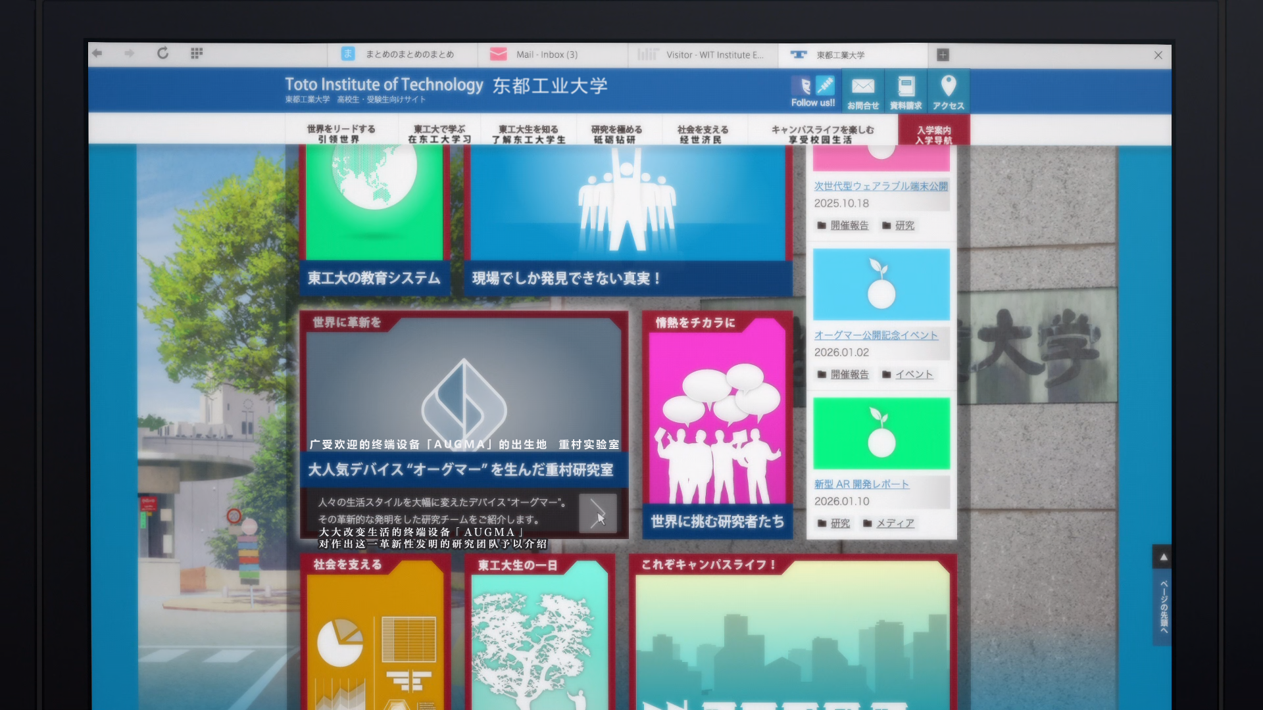This screenshot has height=710, width=1263.
Task: Select the 入学案内 admissions menu item
Action: (x=933, y=130)
